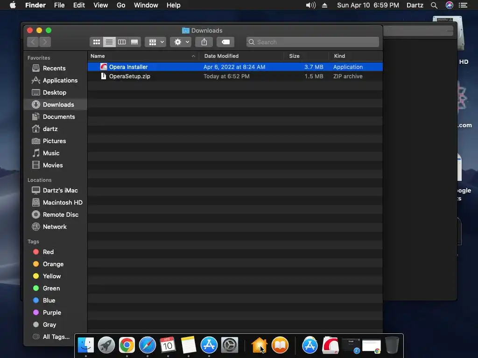Switch to column view in Finder toolbar
This screenshot has height=358, width=478.
[x=122, y=42]
